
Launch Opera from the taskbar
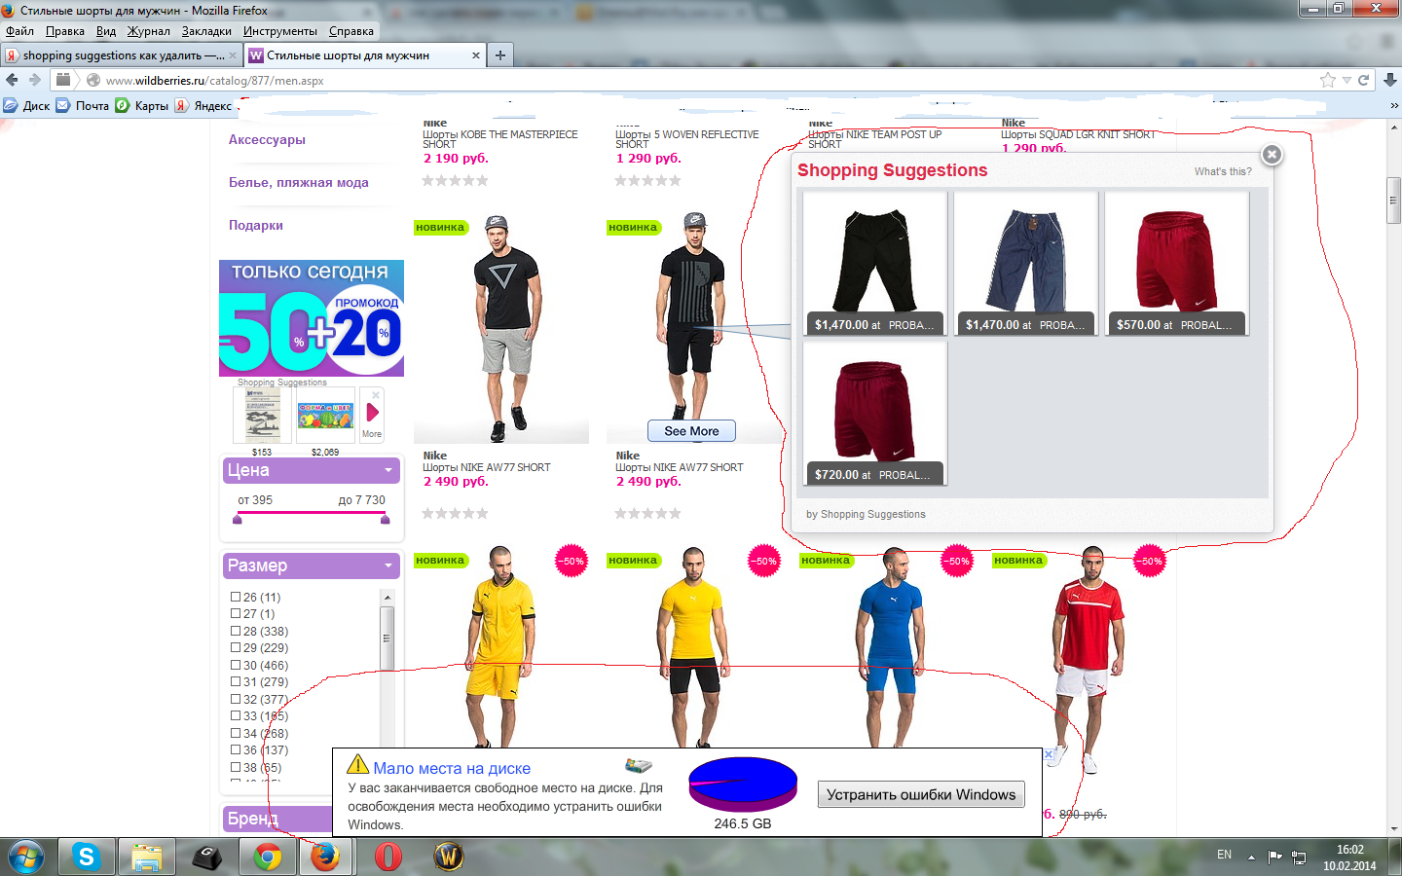tap(388, 857)
